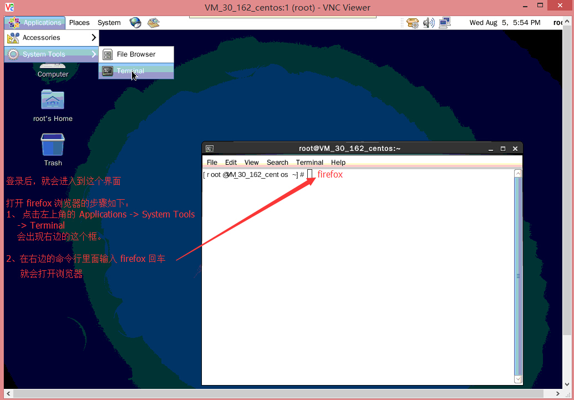574x400 pixels.
Task: Select Terminal in System Tools submenu
Action: coord(130,71)
